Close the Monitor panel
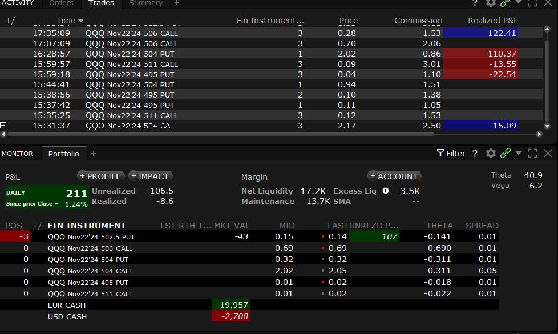558x334 pixels. (548, 154)
